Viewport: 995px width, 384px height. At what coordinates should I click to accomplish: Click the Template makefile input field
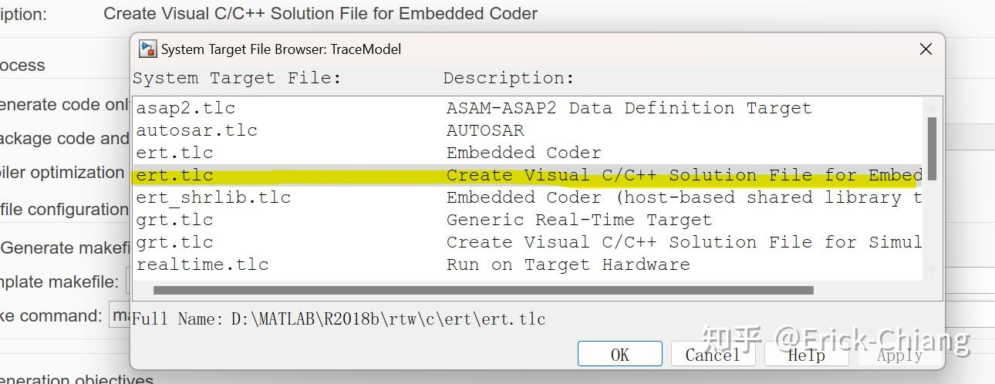tap(129, 281)
